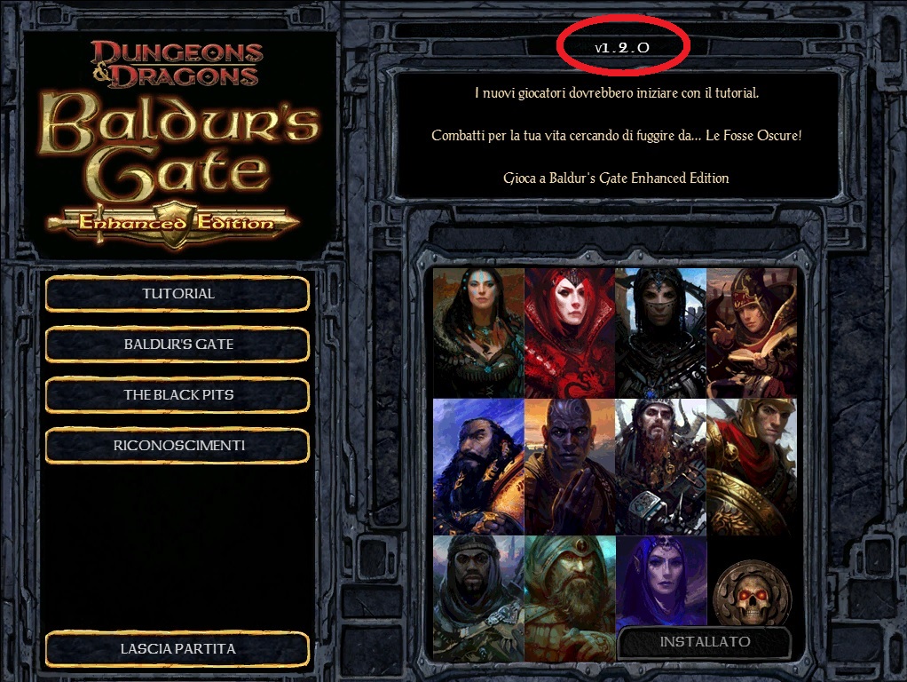Select the woman reading a book portrait
907x682 pixels.
[752, 332]
